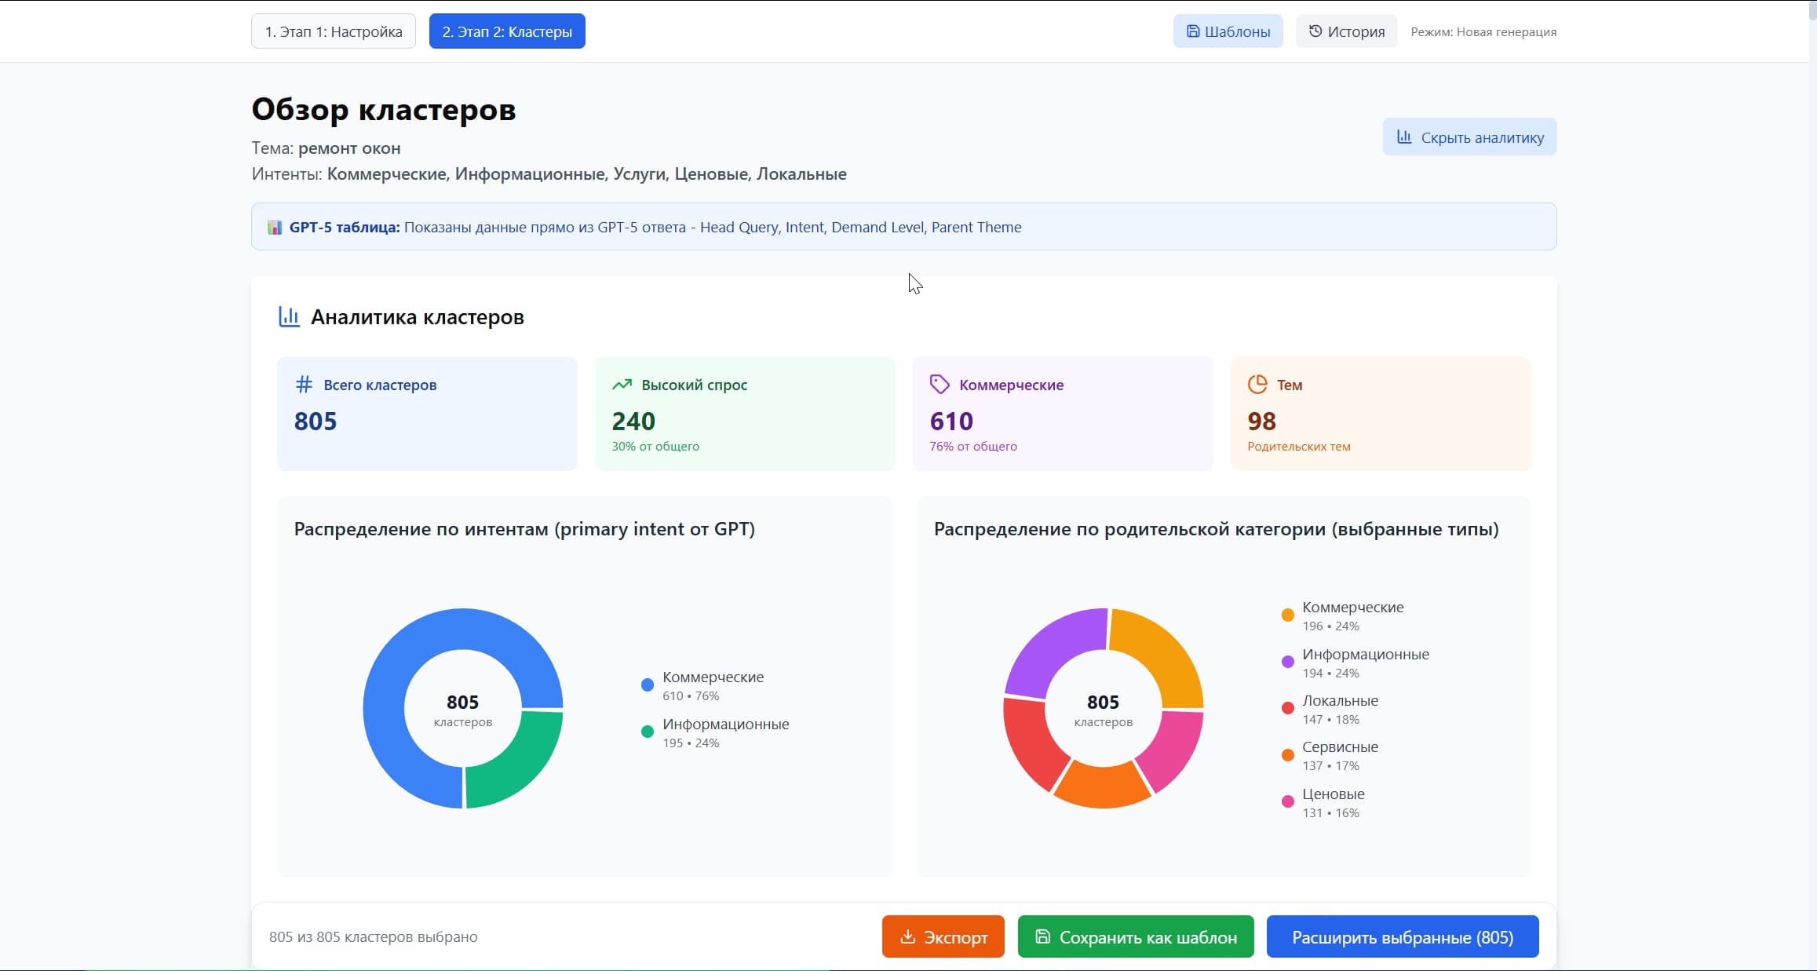Click the Расширить выбранные (805) button
1817x971 pixels.
pyautogui.click(x=1402, y=936)
